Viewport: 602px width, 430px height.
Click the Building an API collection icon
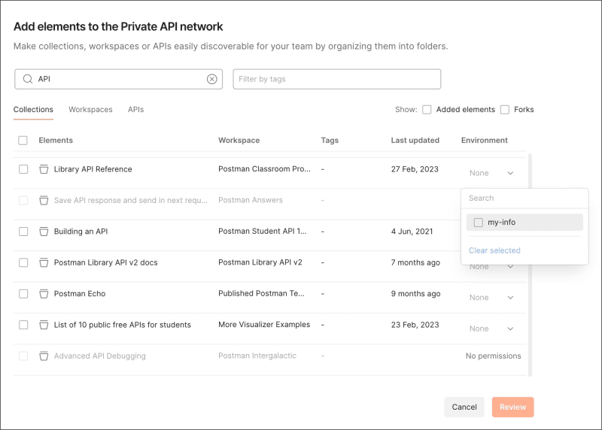(x=44, y=232)
